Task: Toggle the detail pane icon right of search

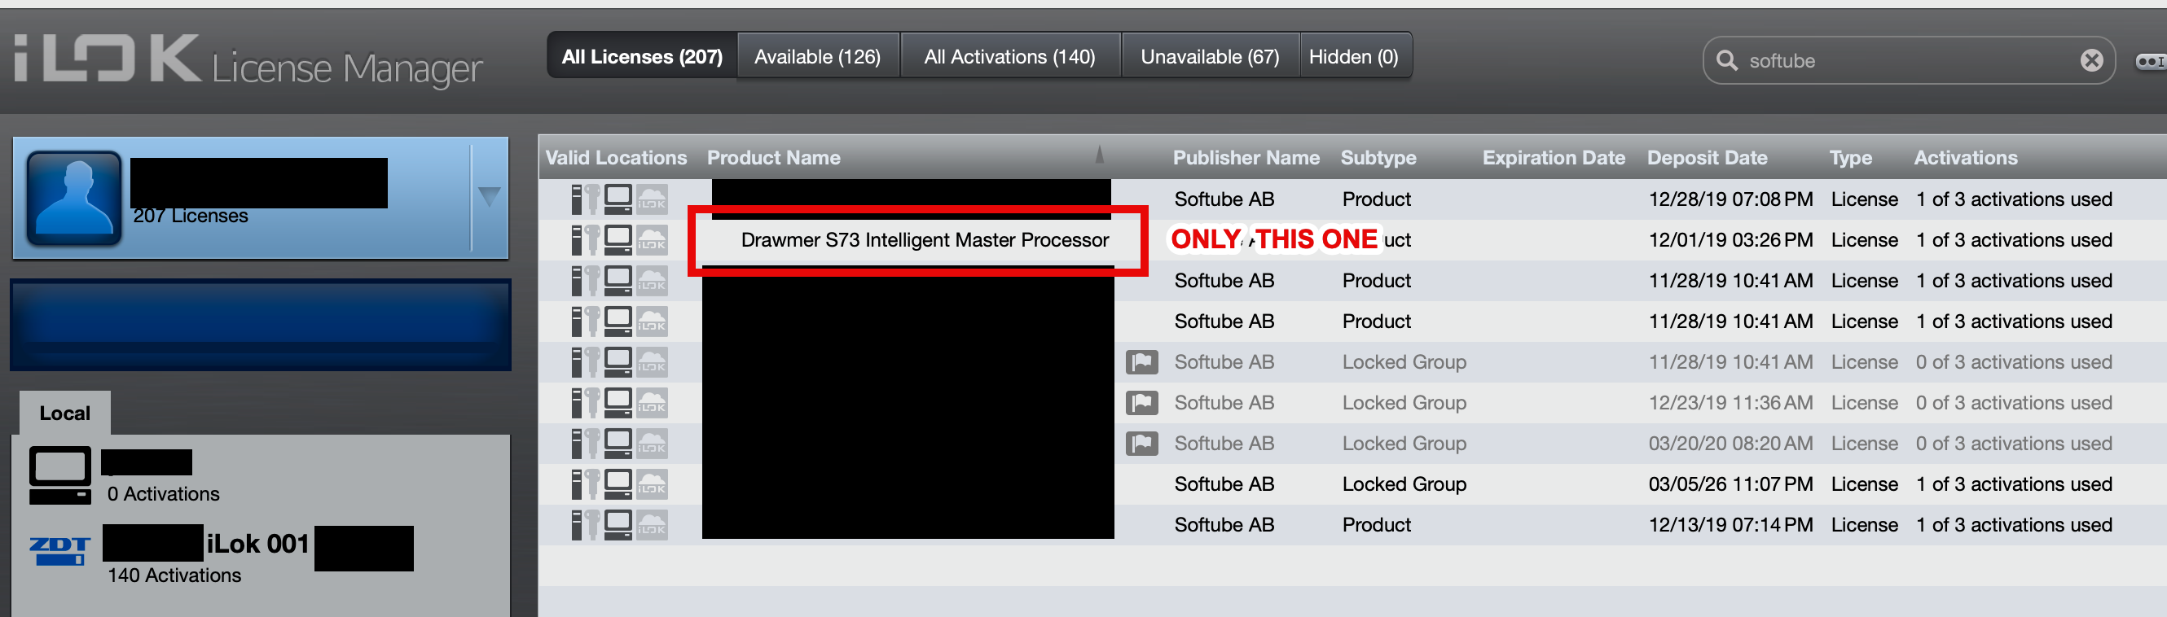Action: click(2150, 61)
